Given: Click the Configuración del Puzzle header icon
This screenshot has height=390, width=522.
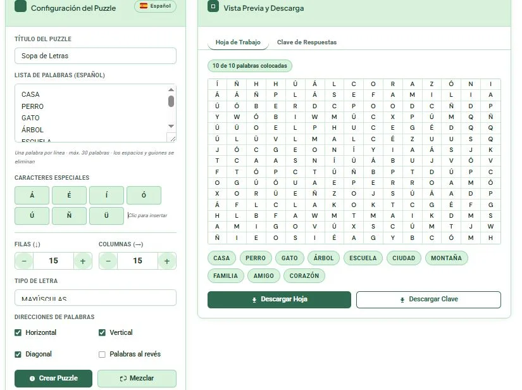Looking at the screenshot, I should (x=20, y=6).
